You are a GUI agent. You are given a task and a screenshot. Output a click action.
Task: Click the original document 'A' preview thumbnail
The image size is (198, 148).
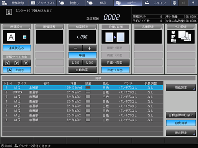(x=11, y=37)
